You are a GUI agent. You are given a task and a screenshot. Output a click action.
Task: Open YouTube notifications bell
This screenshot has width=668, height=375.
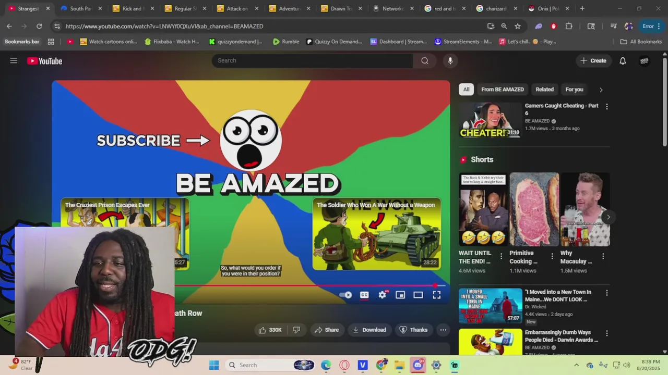point(623,61)
